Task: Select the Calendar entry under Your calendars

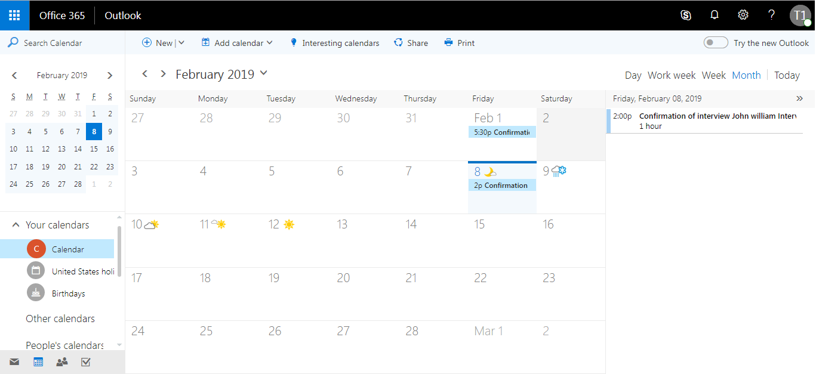Action: click(x=57, y=249)
